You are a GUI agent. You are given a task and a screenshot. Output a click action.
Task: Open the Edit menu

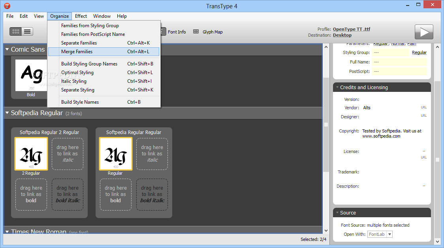pyautogui.click(x=23, y=16)
